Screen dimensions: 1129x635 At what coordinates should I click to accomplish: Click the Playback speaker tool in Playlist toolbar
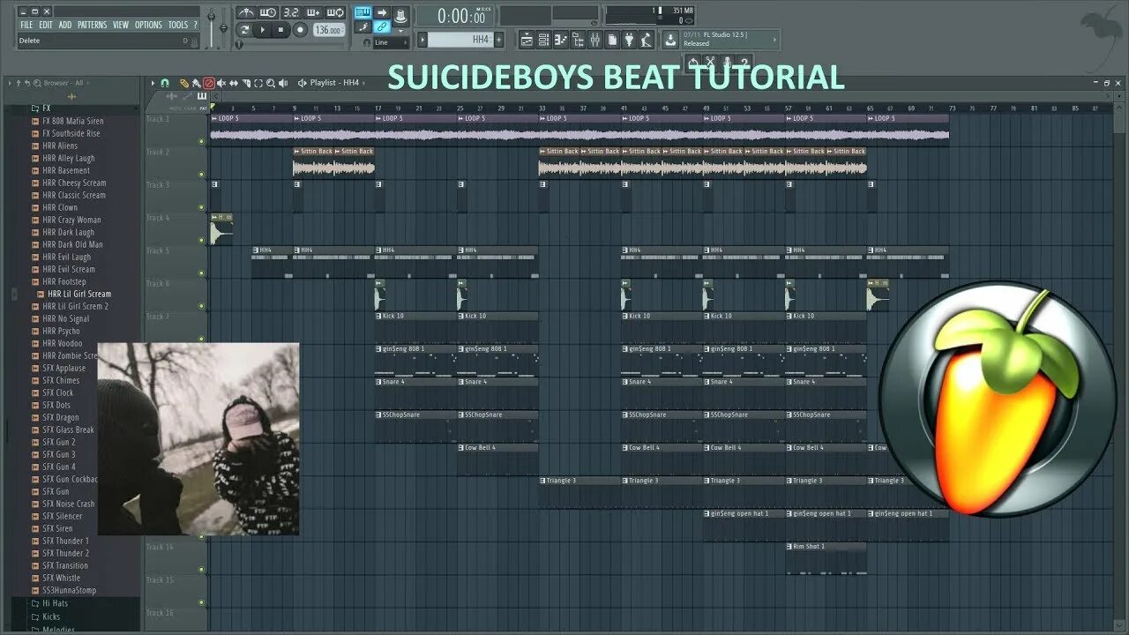(282, 83)
